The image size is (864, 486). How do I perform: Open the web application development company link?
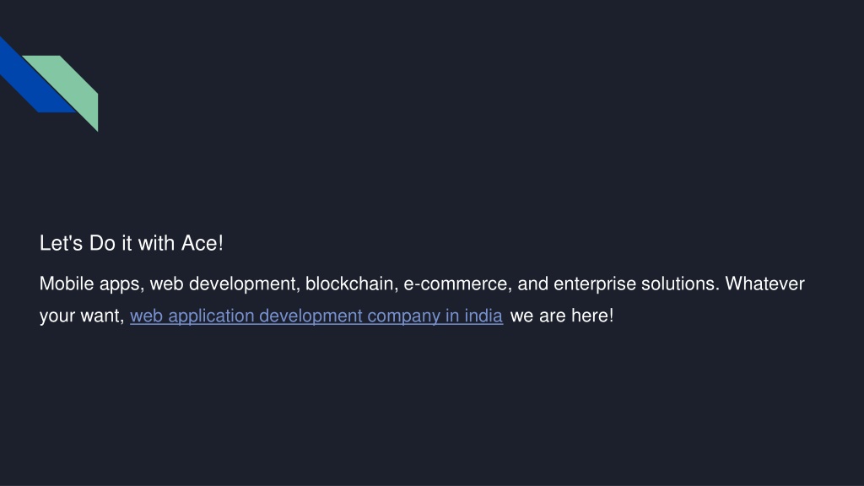tap(316, 316)
